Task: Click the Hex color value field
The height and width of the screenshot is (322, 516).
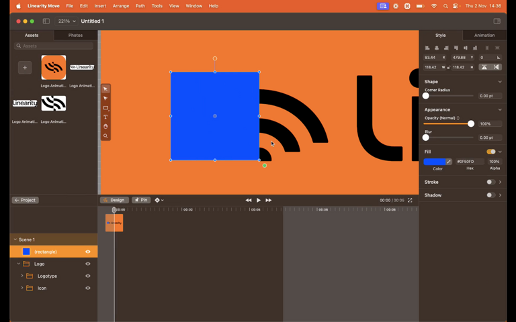Action: 470,162
